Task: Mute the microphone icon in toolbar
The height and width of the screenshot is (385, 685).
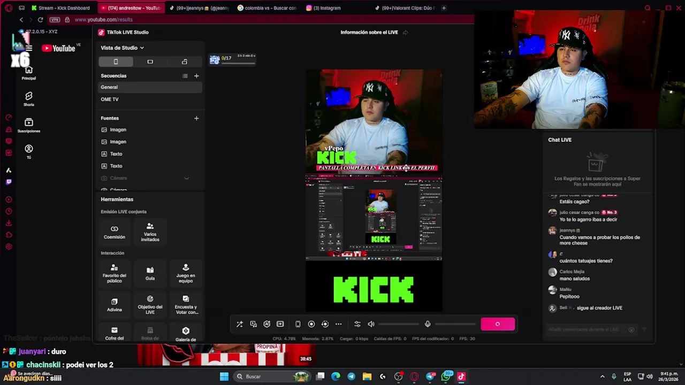Action: [x=428, y=324]
